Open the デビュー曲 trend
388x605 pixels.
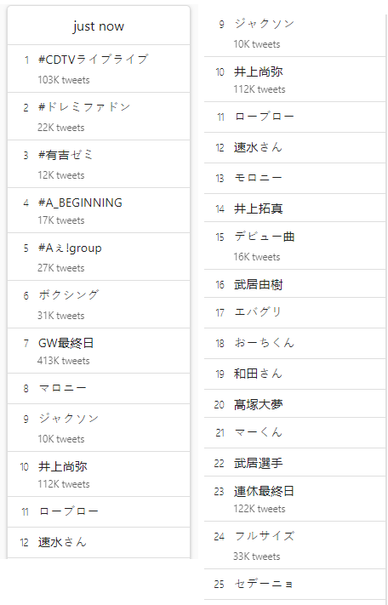[x=294, y=246]
